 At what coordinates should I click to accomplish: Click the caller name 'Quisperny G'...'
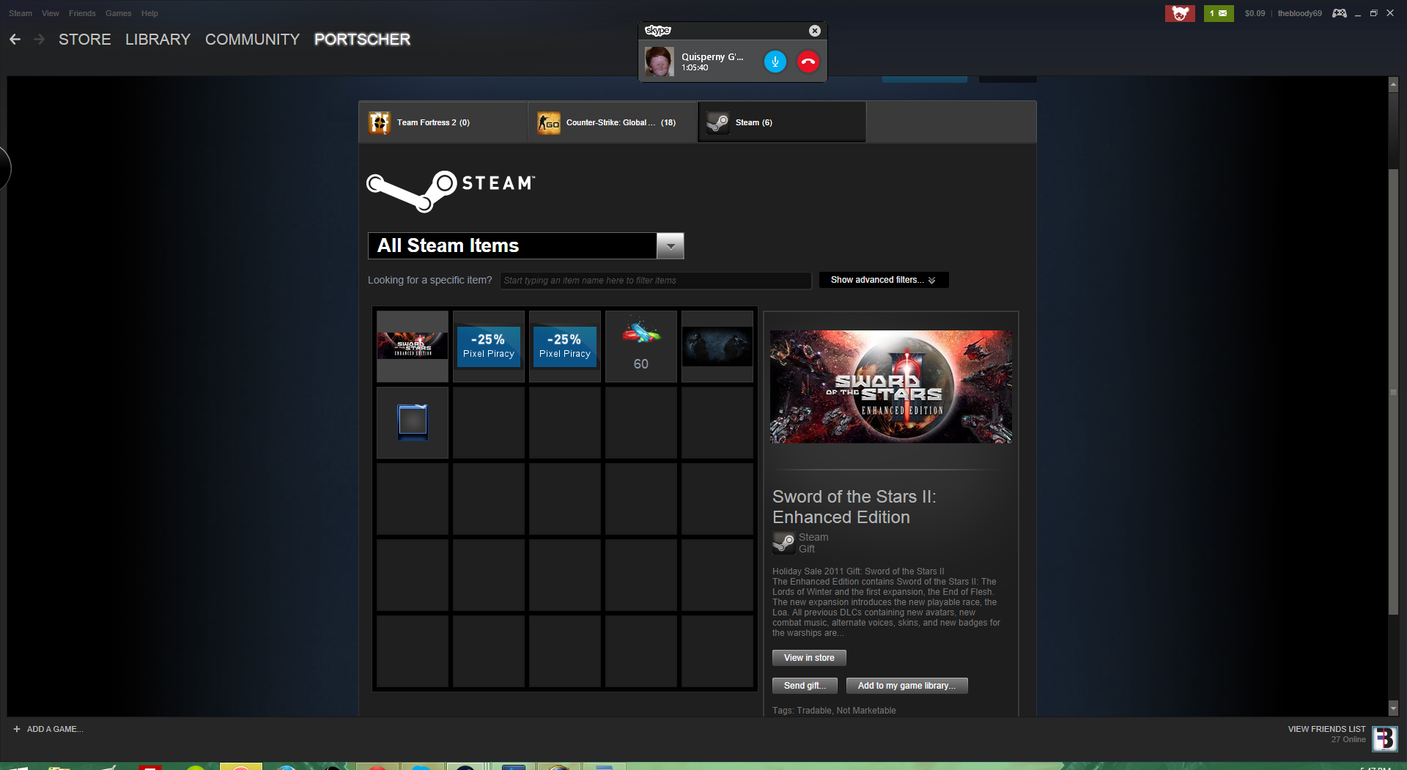coord(712,56)
